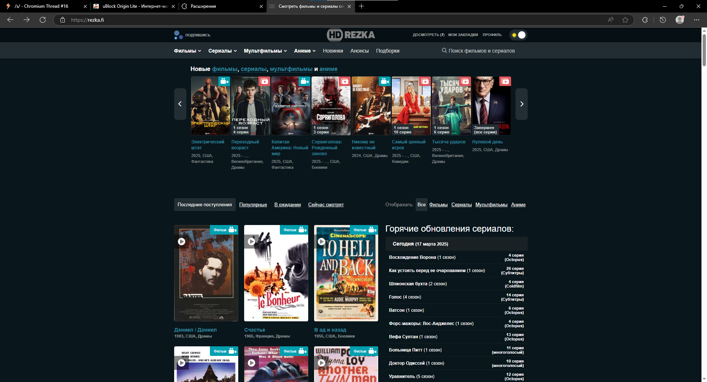Click the site info lock icon
This screenshot has width=707, height=382.
point(63,20)
